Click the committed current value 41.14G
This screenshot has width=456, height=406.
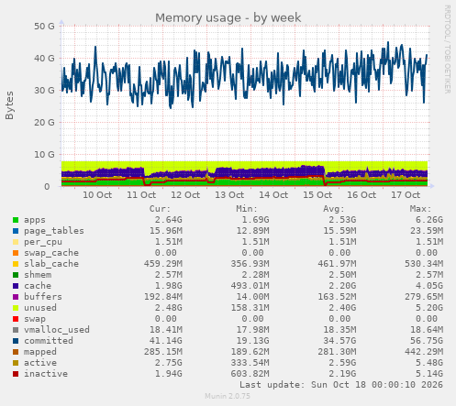(x=166, y=341)
